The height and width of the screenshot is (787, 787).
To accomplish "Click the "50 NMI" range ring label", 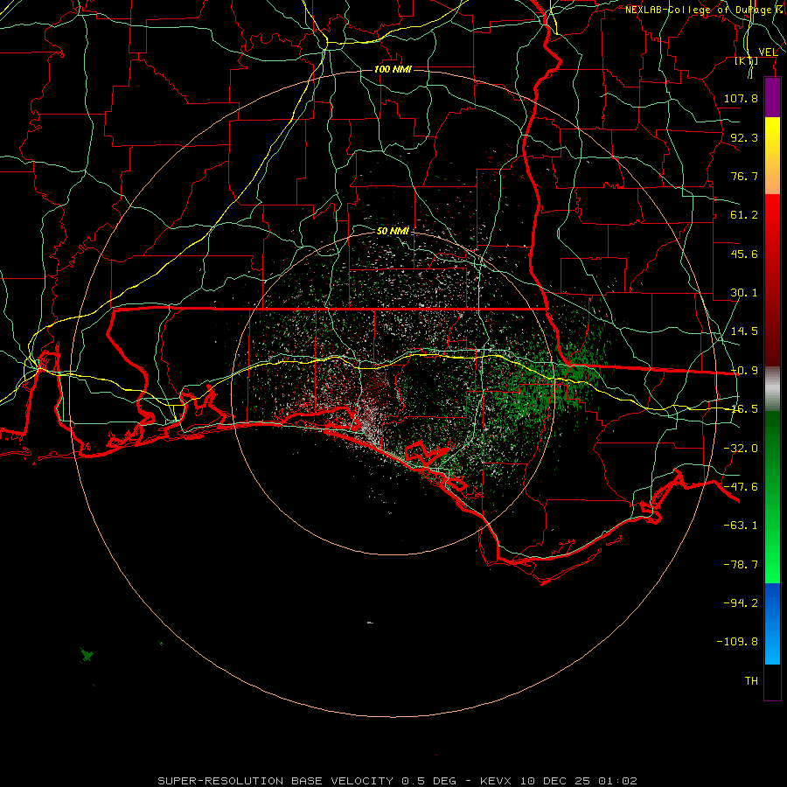I will point(393,231).
